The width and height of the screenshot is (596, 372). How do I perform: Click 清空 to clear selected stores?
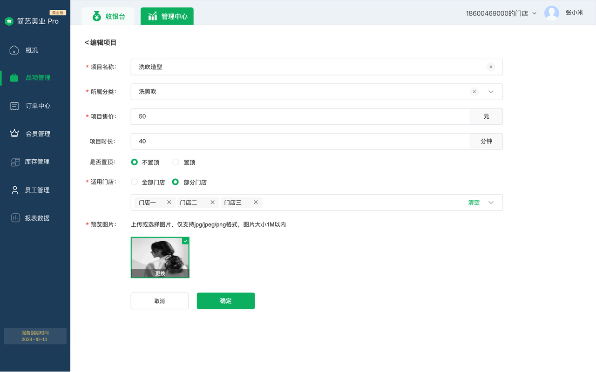click(x=474, y=203)
